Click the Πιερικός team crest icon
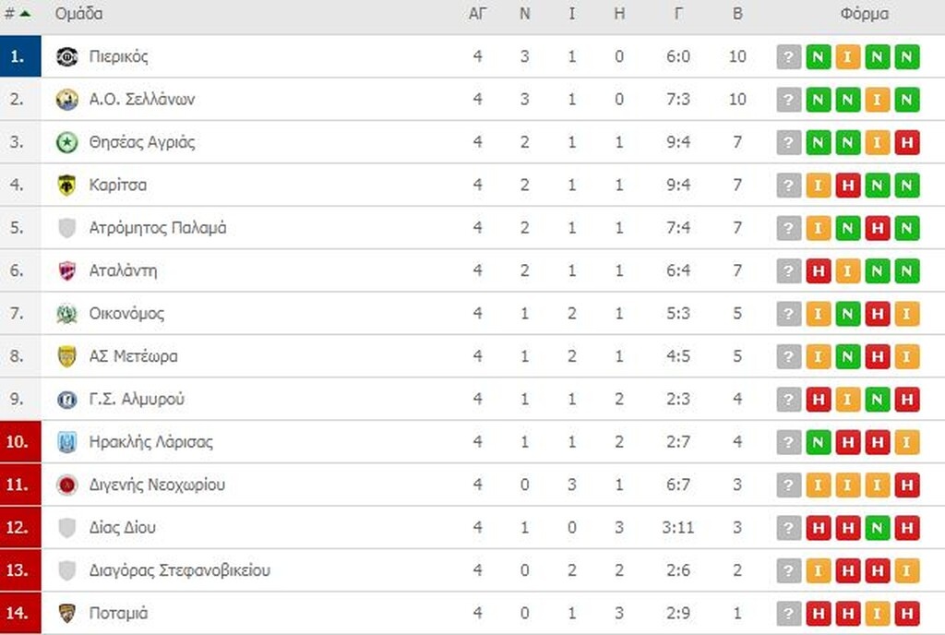 coord(66,56)
